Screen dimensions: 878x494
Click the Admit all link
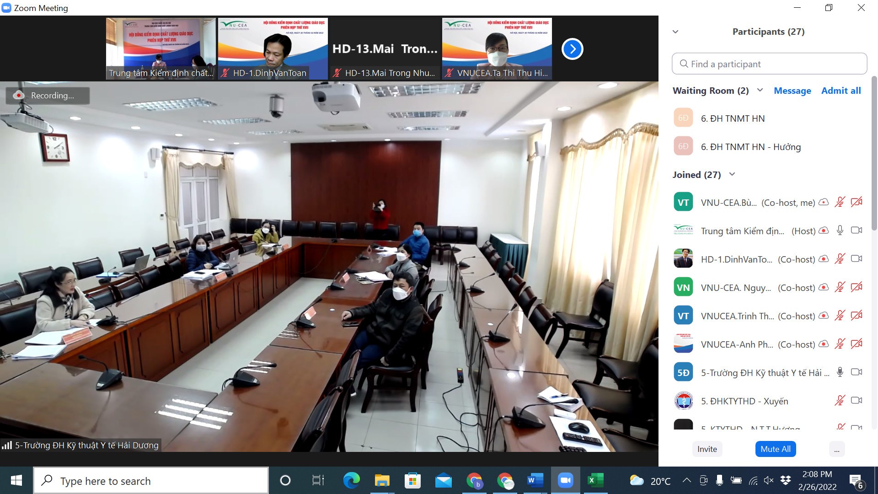point(841,91)
